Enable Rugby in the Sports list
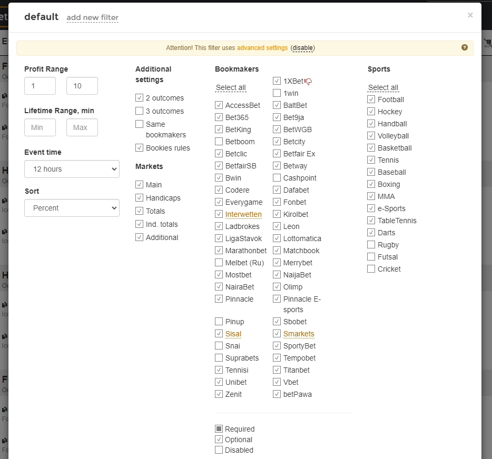The width and height of the screenshot is (492, 459). tap(371, 245)
